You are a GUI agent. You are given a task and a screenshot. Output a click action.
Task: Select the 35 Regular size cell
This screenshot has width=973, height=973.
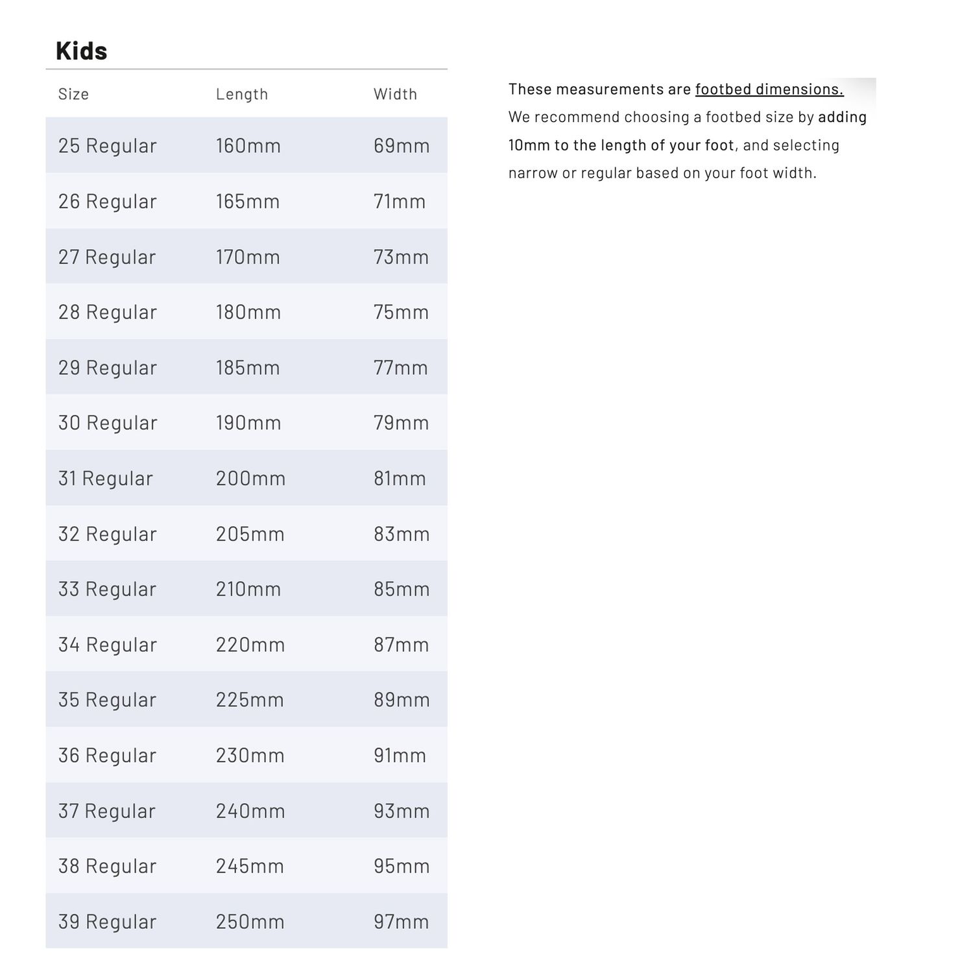click(x=108, y=700)
